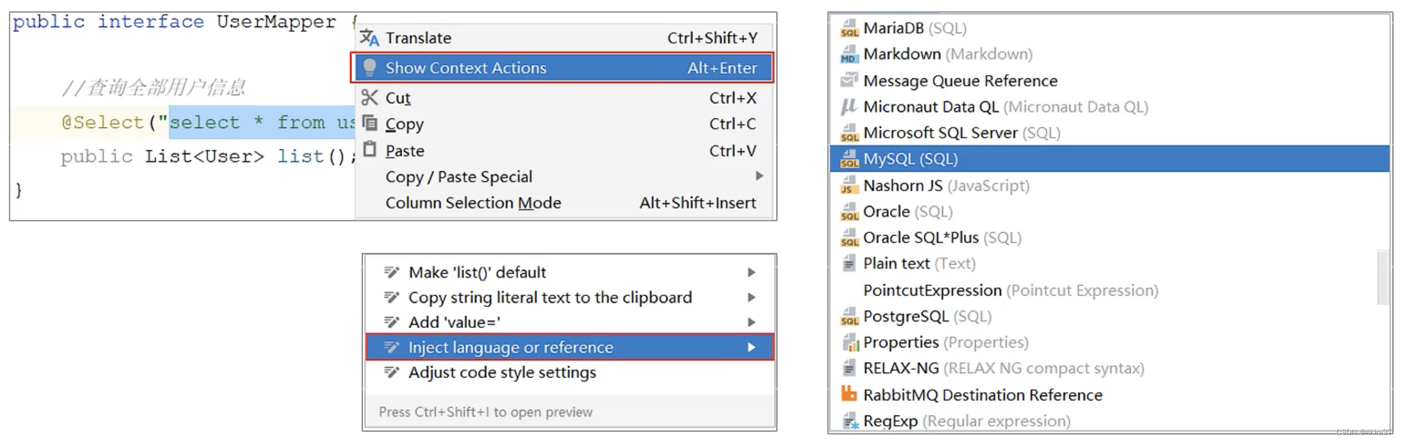Expand the Add 'value=' submenu arrow
1401x441 pixels.
pyautogui.click(x=752, y=322)
